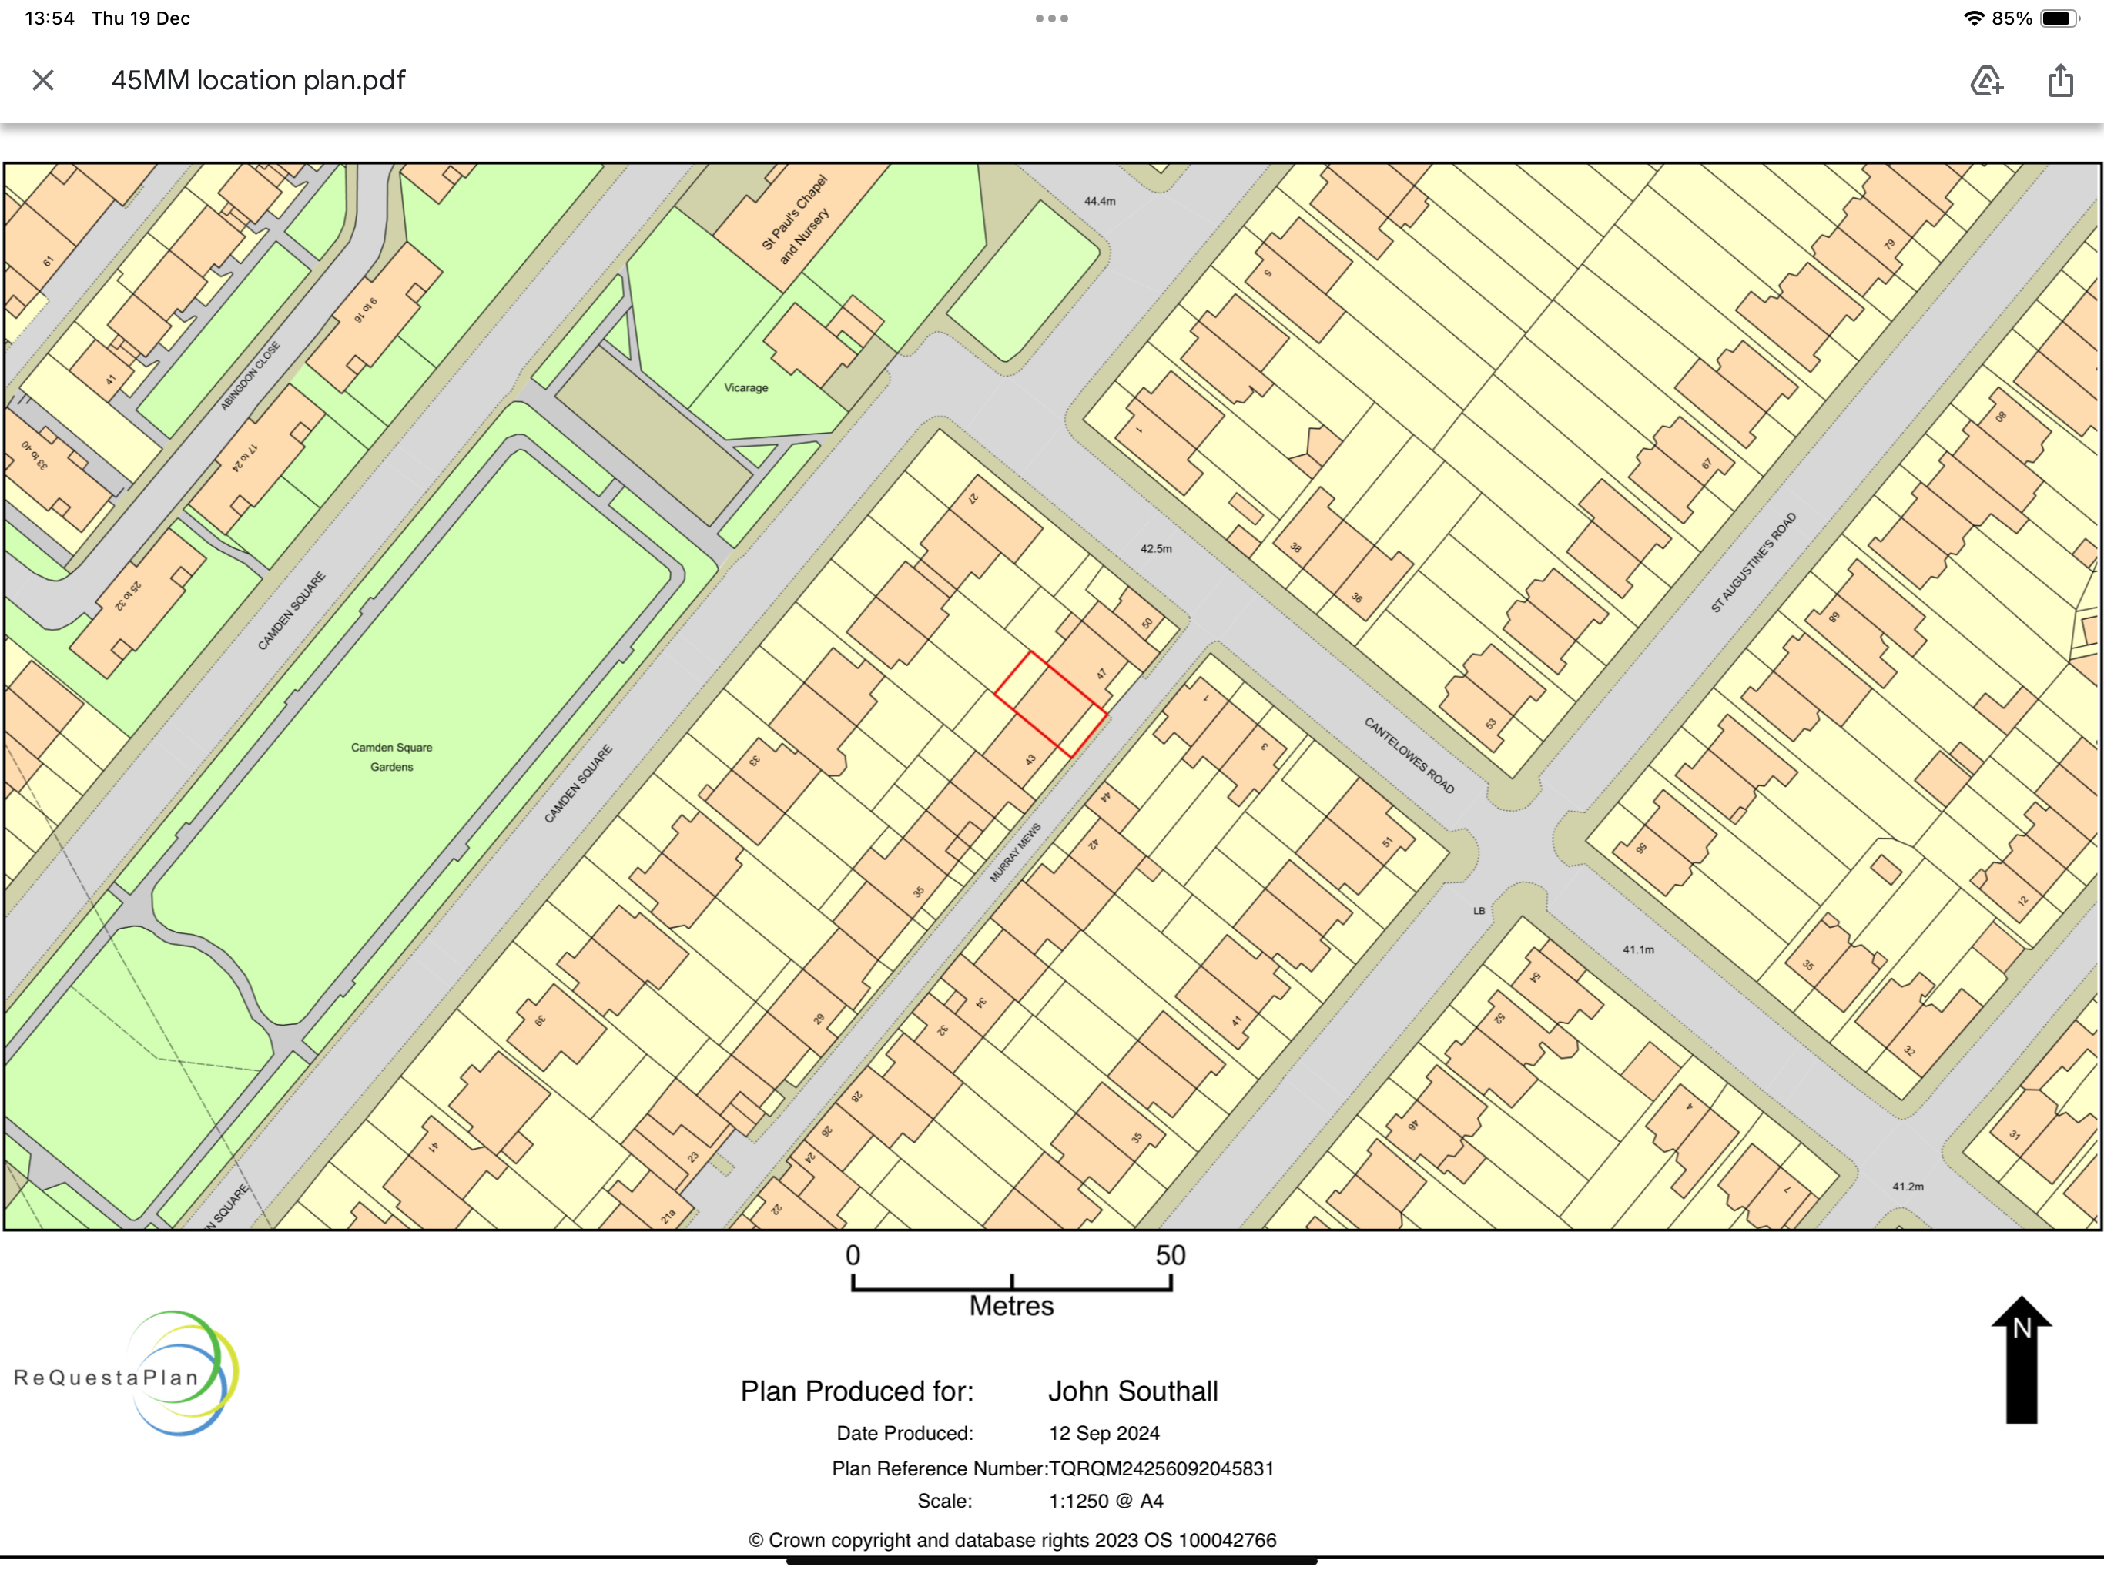Image resolution: width=2104 pixels, height=1577 pixels.
Task: Close the PDF viewer with the X icon
Action: (43, 80)
